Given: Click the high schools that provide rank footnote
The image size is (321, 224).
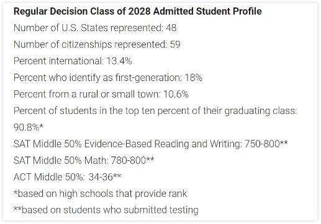Looking at the screenshot, I should [100, 194].
